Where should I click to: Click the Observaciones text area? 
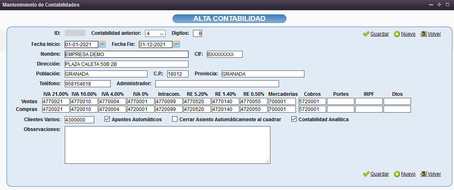(167, 145)
